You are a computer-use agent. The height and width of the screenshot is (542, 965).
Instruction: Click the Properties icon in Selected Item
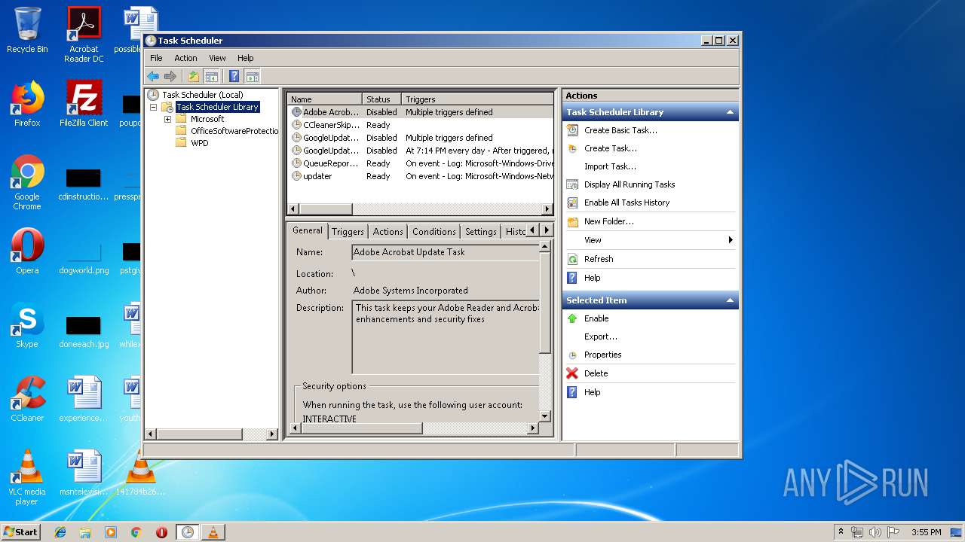[573, 355]
